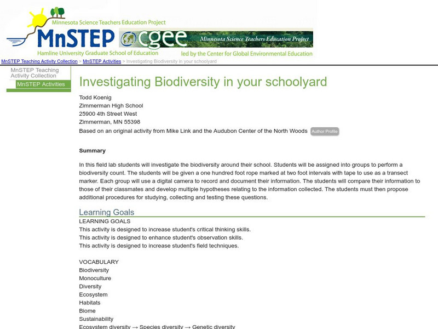Click the Investigating Biodiversity page title
This screenshot has height=329, width=438.
(x=203, y=82)
